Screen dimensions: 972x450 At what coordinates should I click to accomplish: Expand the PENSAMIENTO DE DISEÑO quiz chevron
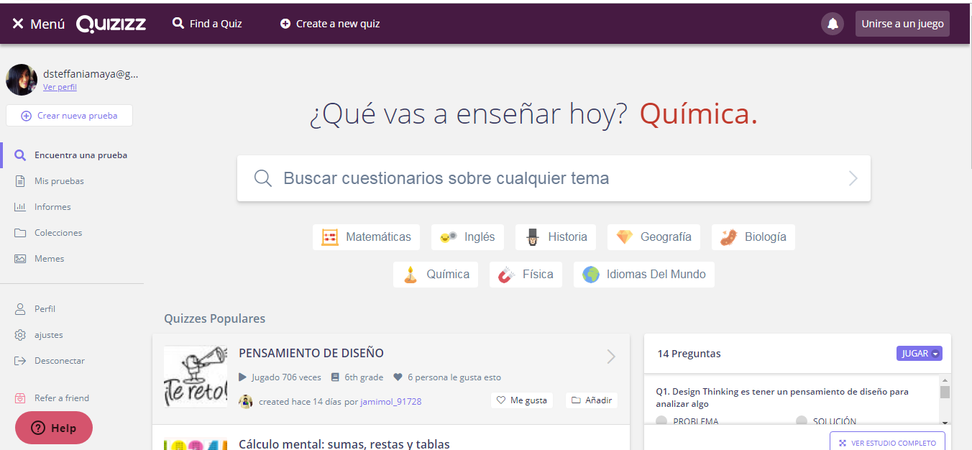tap(610, 356)
